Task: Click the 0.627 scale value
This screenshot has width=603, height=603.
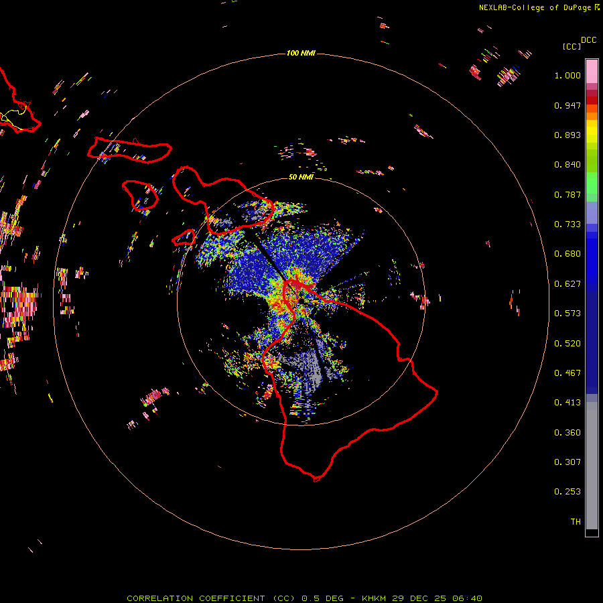Action: [567, 284]
